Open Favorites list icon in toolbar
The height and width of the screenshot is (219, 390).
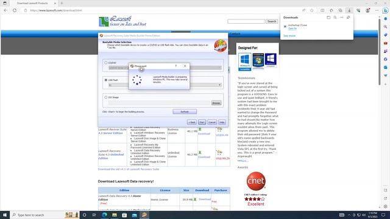(331, 10)
